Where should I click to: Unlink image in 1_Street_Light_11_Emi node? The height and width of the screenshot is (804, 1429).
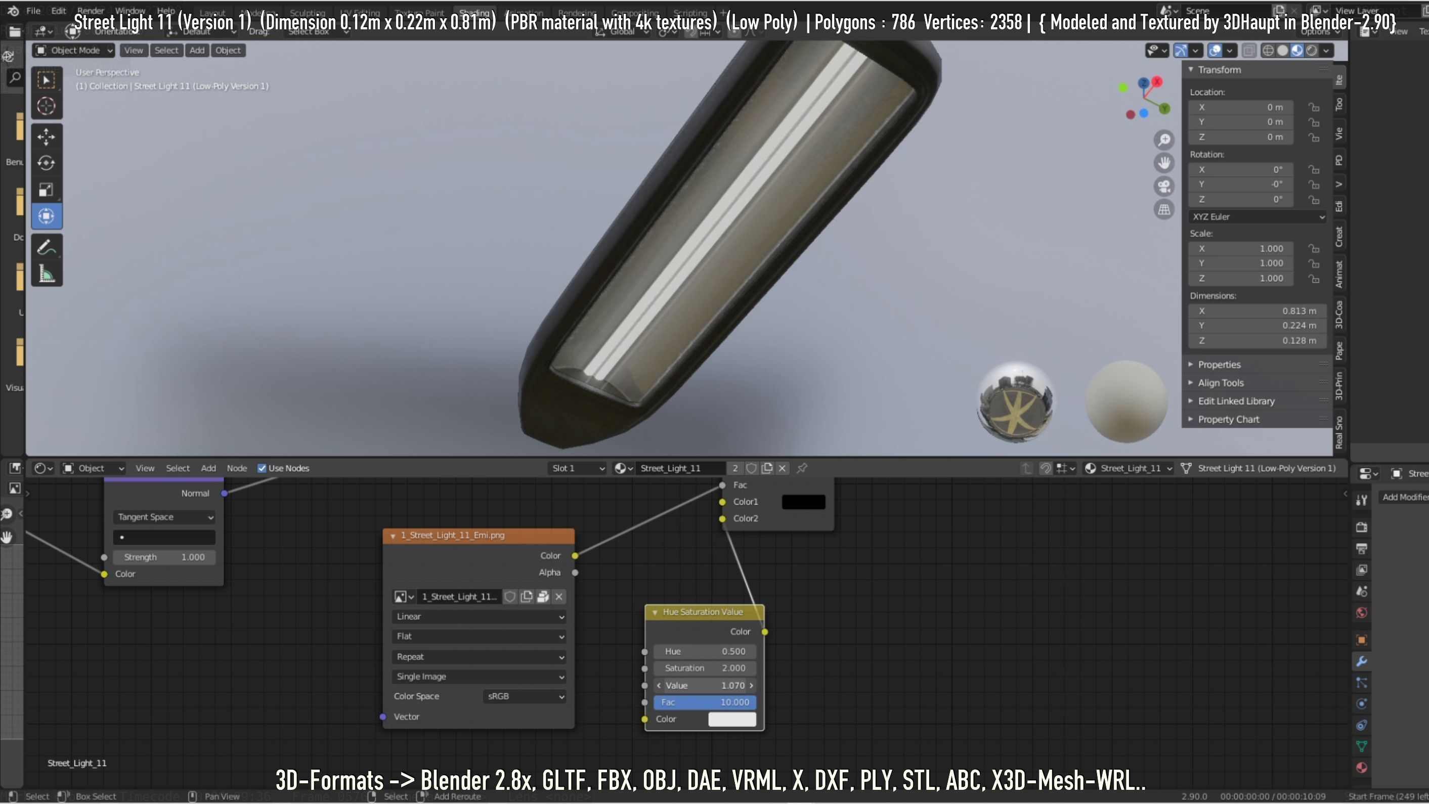point(559,597)
